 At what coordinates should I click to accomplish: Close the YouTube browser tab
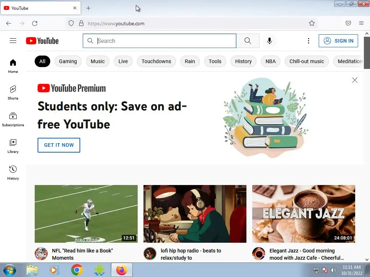(75, 8)
